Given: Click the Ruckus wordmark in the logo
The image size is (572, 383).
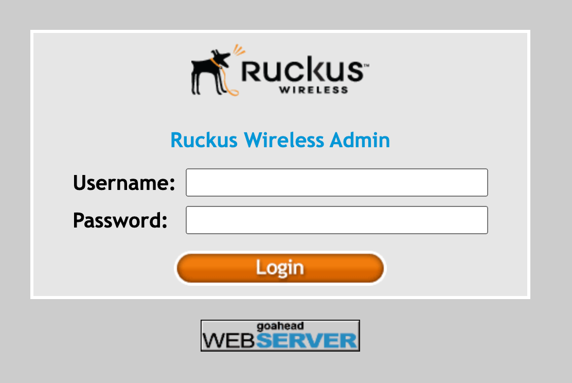Looking at the screenshot, I should (302, 69).
